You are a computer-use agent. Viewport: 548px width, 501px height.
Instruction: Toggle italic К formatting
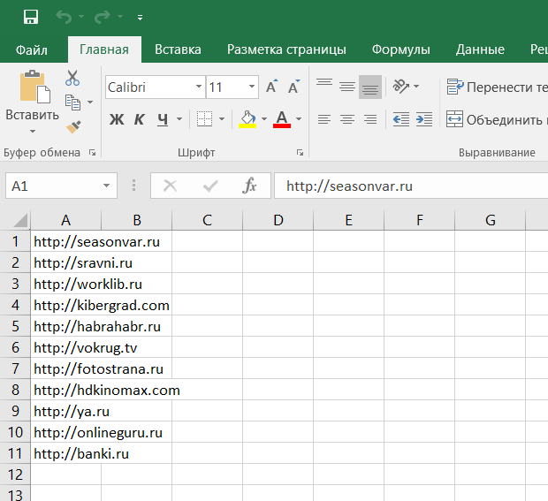point(139,119)
